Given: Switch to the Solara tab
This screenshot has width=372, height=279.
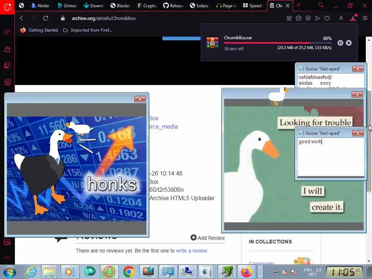Looking at the screenshot, I should coord(200,5).
